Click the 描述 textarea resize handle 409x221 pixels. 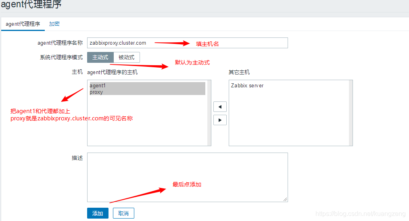(285, 199)
